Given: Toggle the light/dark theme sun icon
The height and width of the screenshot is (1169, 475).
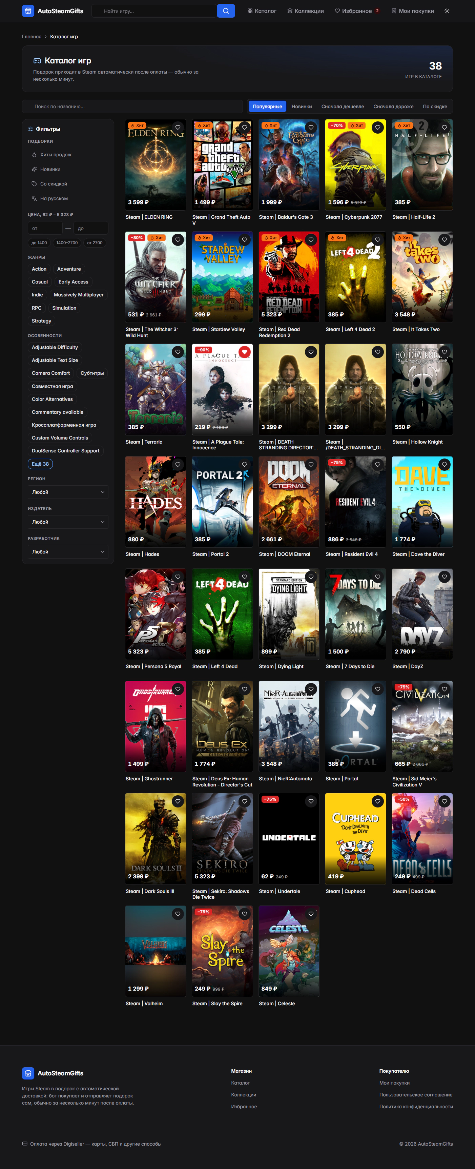Looking at the screenshot, I should click(x=447, y=11).
